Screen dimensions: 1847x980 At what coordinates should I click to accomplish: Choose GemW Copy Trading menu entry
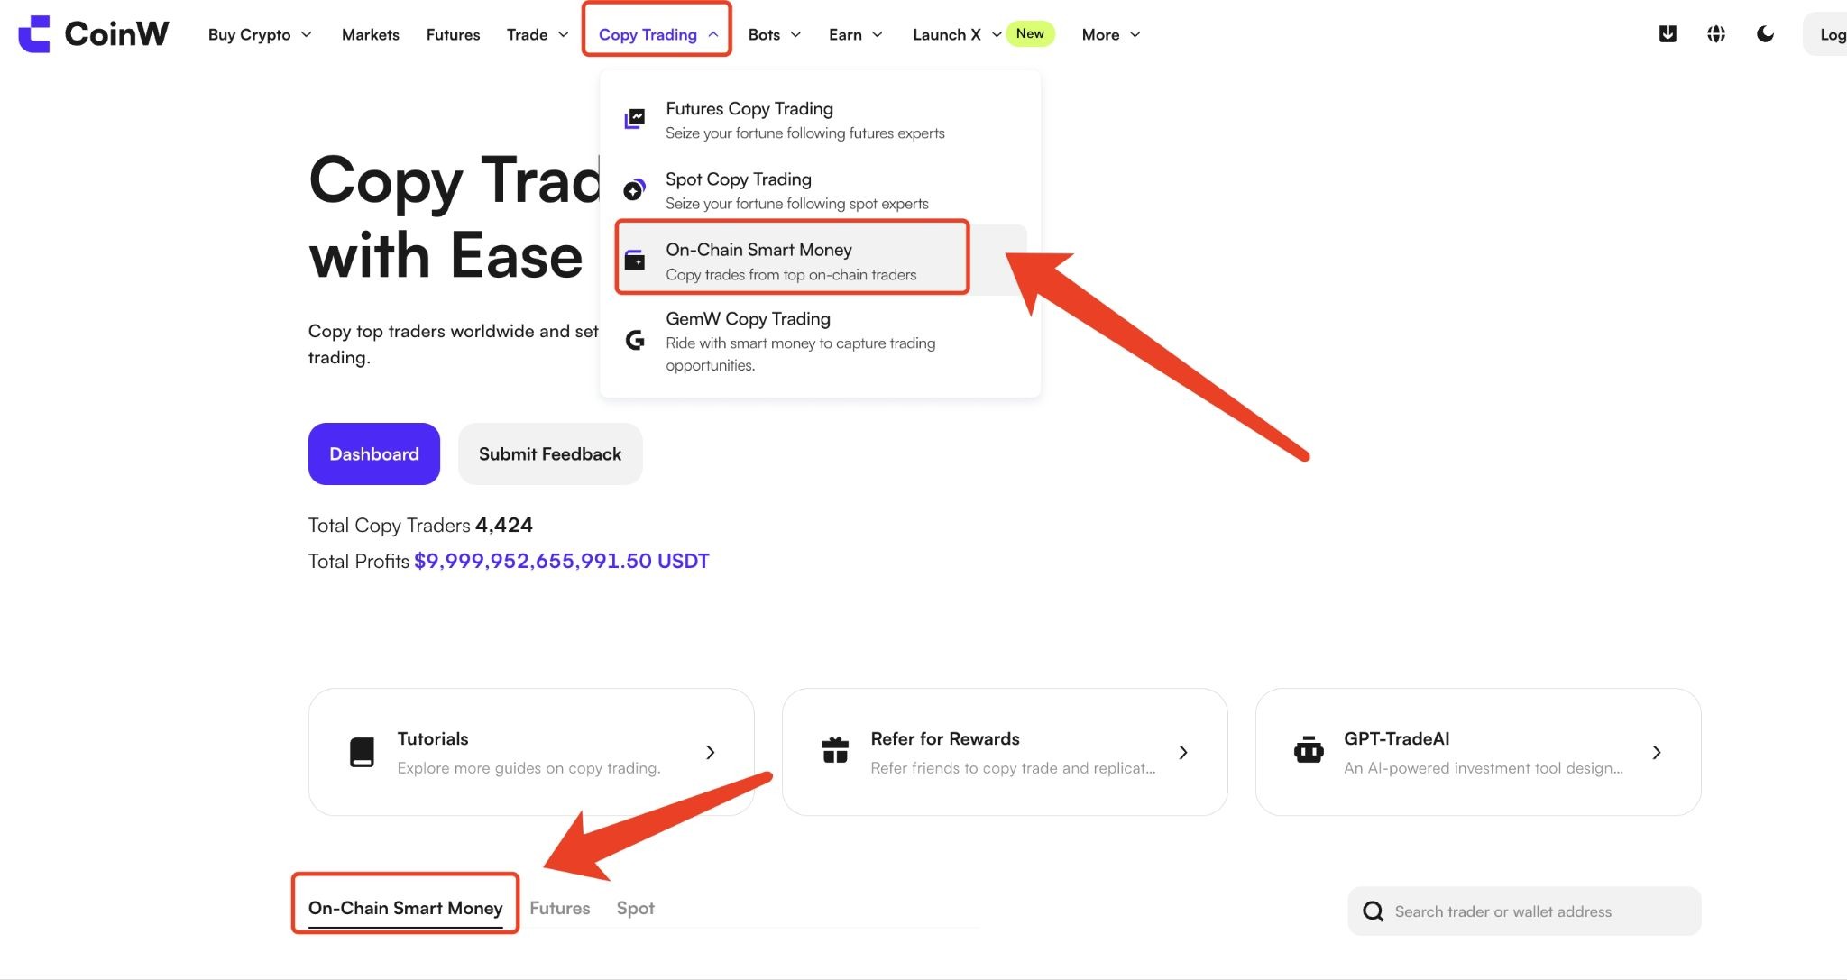coord(820,341)
